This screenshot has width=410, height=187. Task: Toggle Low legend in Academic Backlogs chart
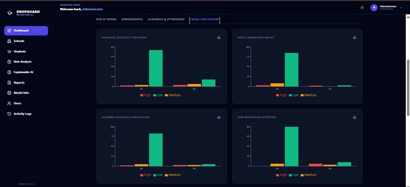pyautogui.click(x=158, y=175)
